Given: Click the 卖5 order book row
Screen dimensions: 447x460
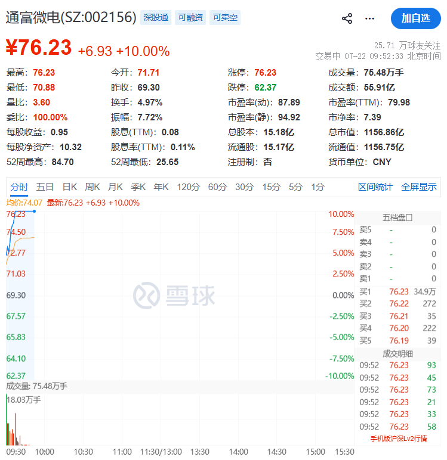Looking at the screenshot, I should (x=397, y=230).
